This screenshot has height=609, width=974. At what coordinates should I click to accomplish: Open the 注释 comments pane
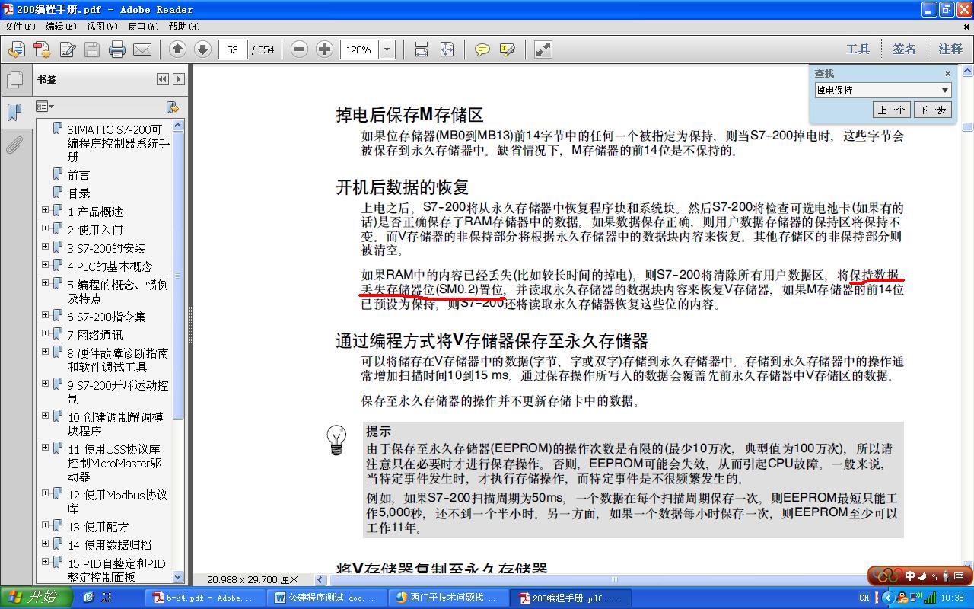pos(950,49)
